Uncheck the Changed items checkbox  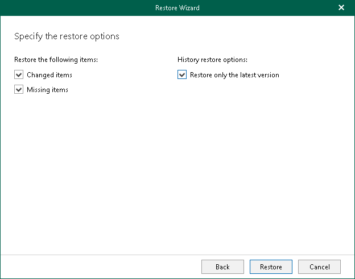19,74
